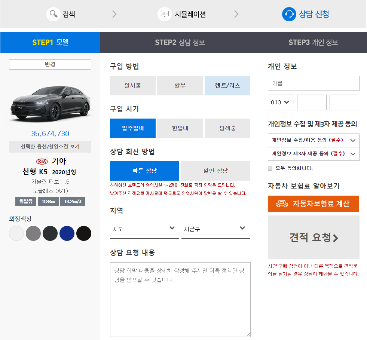Click the last phone number field
This screenshot has height=340, width=367.
pos(344,102)
